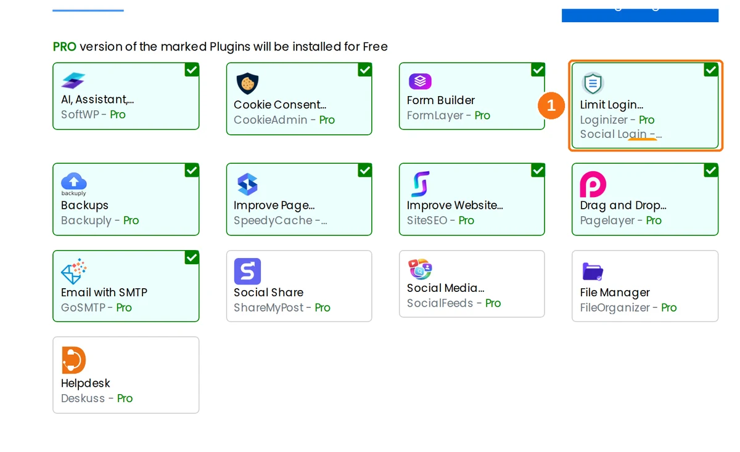The image size is (740, 452).
Task: Click the 'SoftWP - Pro' label
Action: (93, 115)
